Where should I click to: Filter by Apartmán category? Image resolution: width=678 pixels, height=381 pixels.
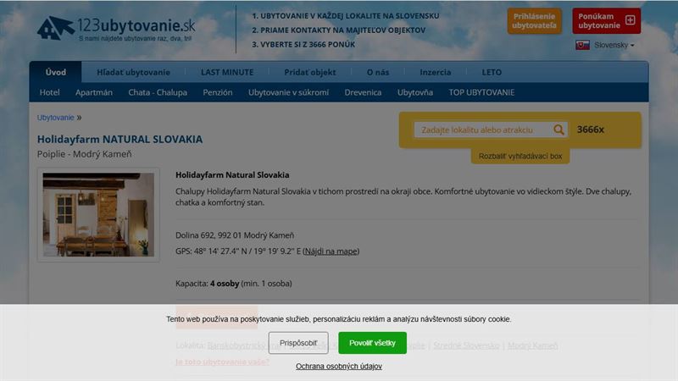coord(94,92)
